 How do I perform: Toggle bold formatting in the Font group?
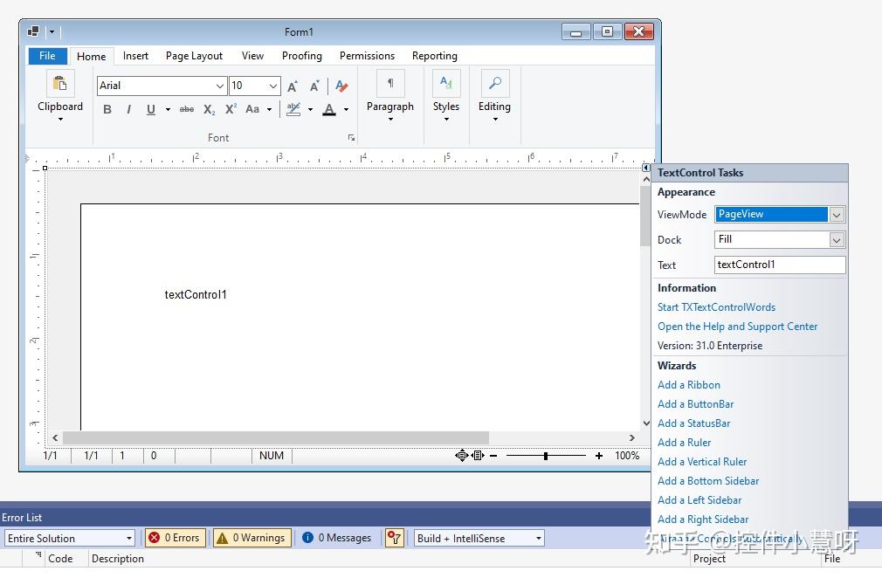coord(107,109)
